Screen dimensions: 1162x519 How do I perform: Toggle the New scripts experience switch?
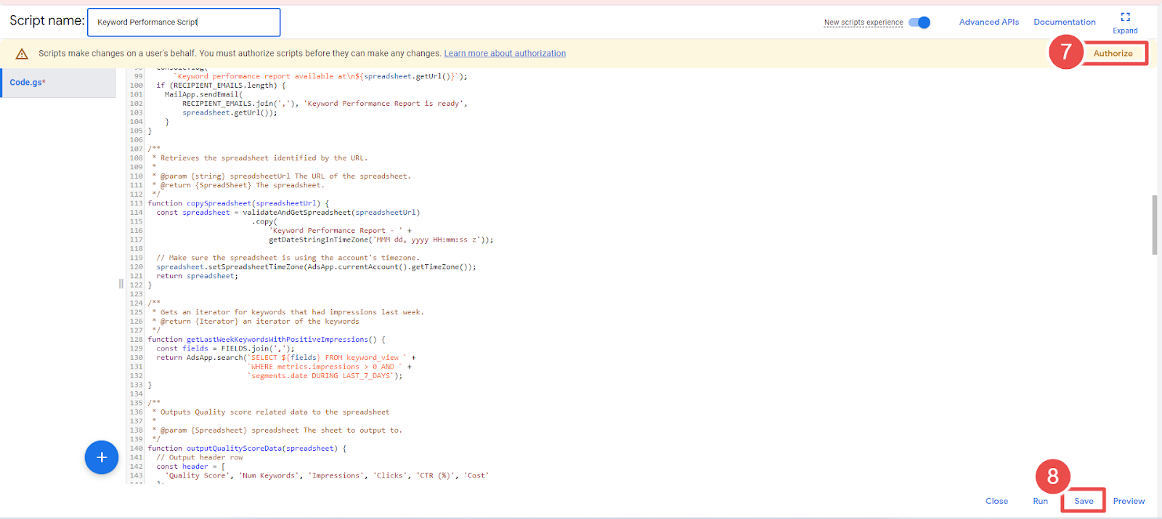point(919,23)
